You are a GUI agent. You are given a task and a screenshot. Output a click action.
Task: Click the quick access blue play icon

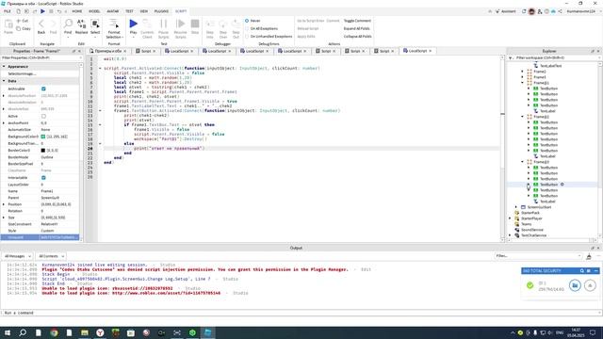pyautogui.click(x=42, y=11)
